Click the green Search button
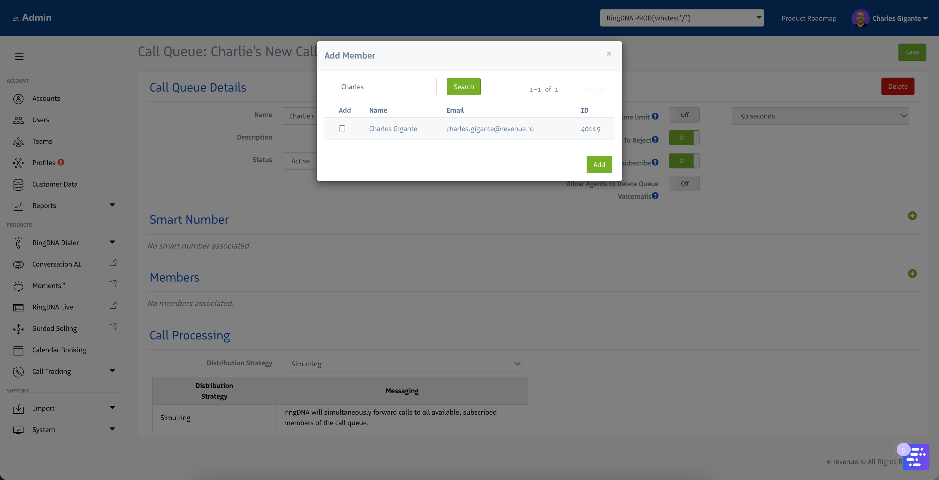Image resolution: width=939 pixels, height=480 pixels. 464,87
